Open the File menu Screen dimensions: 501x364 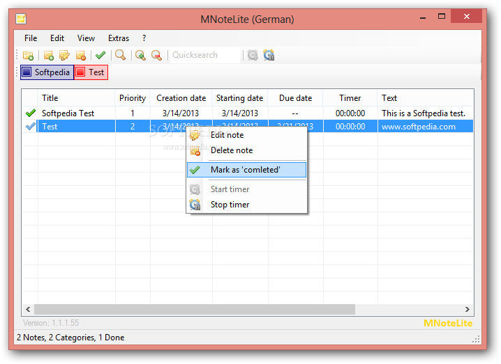click(31, 38)
